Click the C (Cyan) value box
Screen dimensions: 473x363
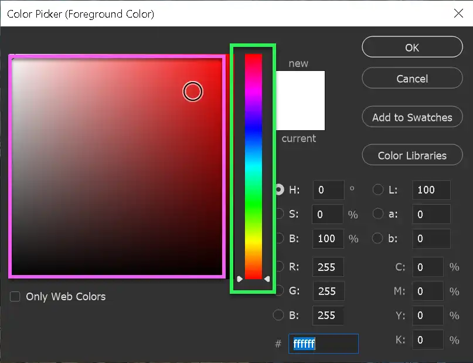428,267
